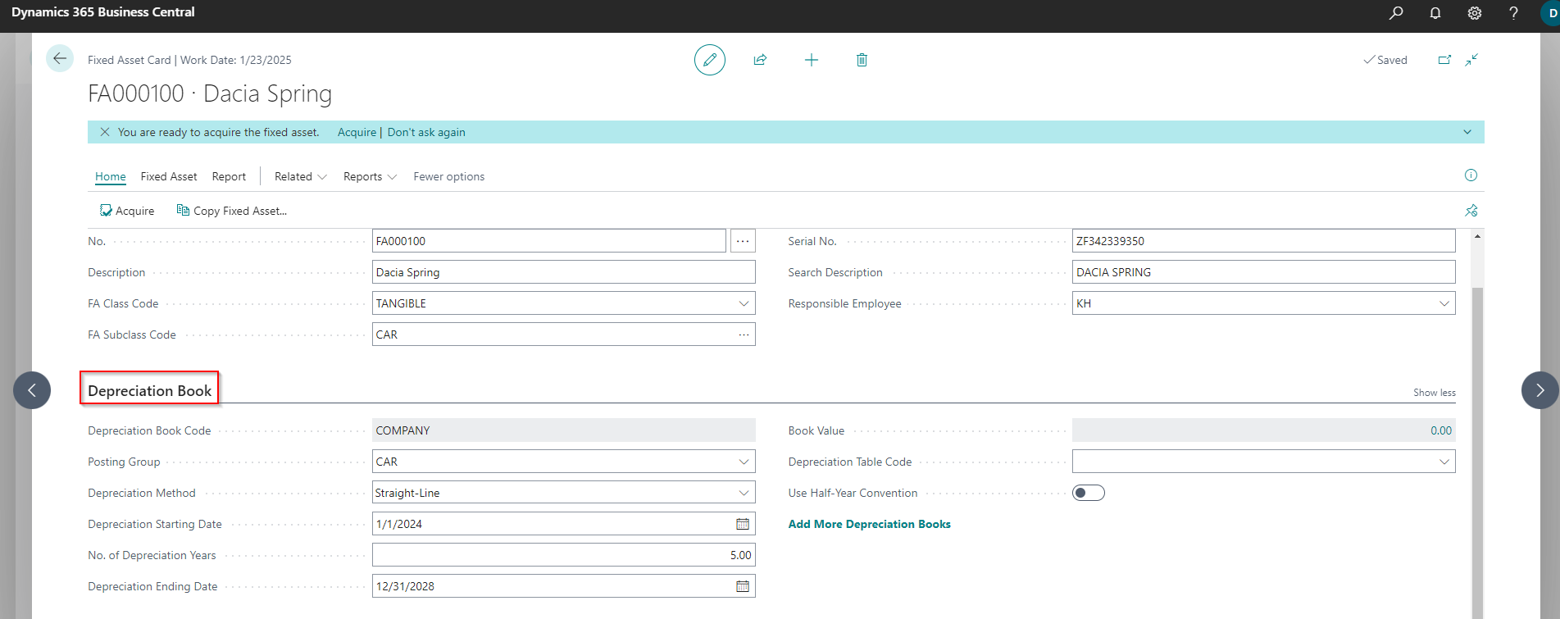This screenshot has width=1560, height=619.
Task: Open the user account avatar
Action: [x=1551, y=12]
